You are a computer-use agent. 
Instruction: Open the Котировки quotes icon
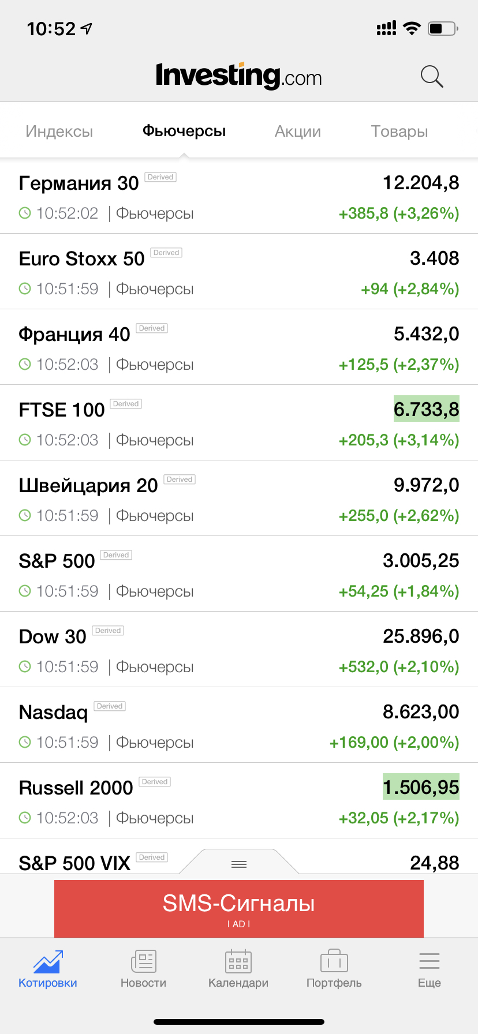pos(48,962)
